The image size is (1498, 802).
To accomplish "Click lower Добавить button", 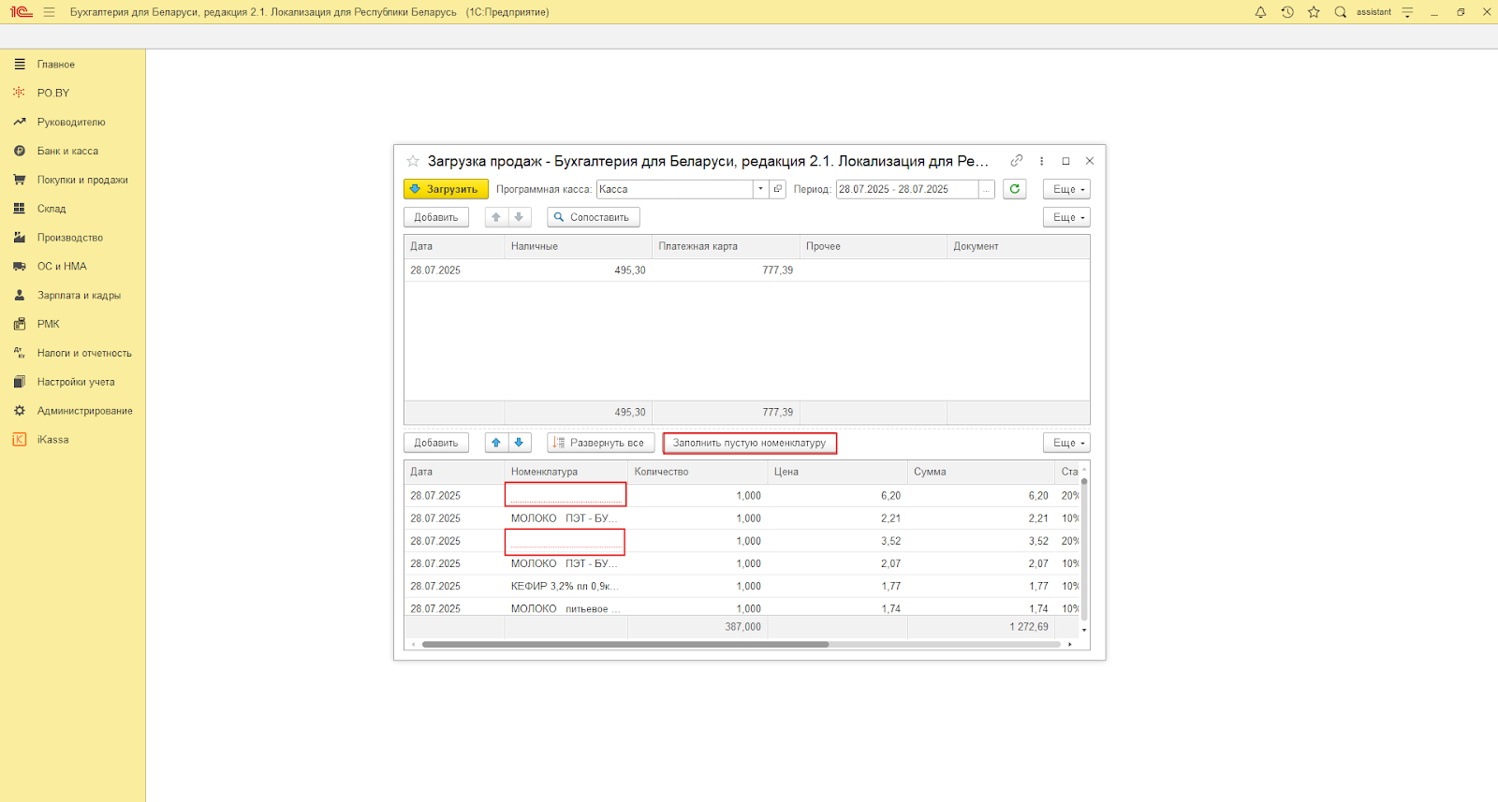I will [436, 443].
